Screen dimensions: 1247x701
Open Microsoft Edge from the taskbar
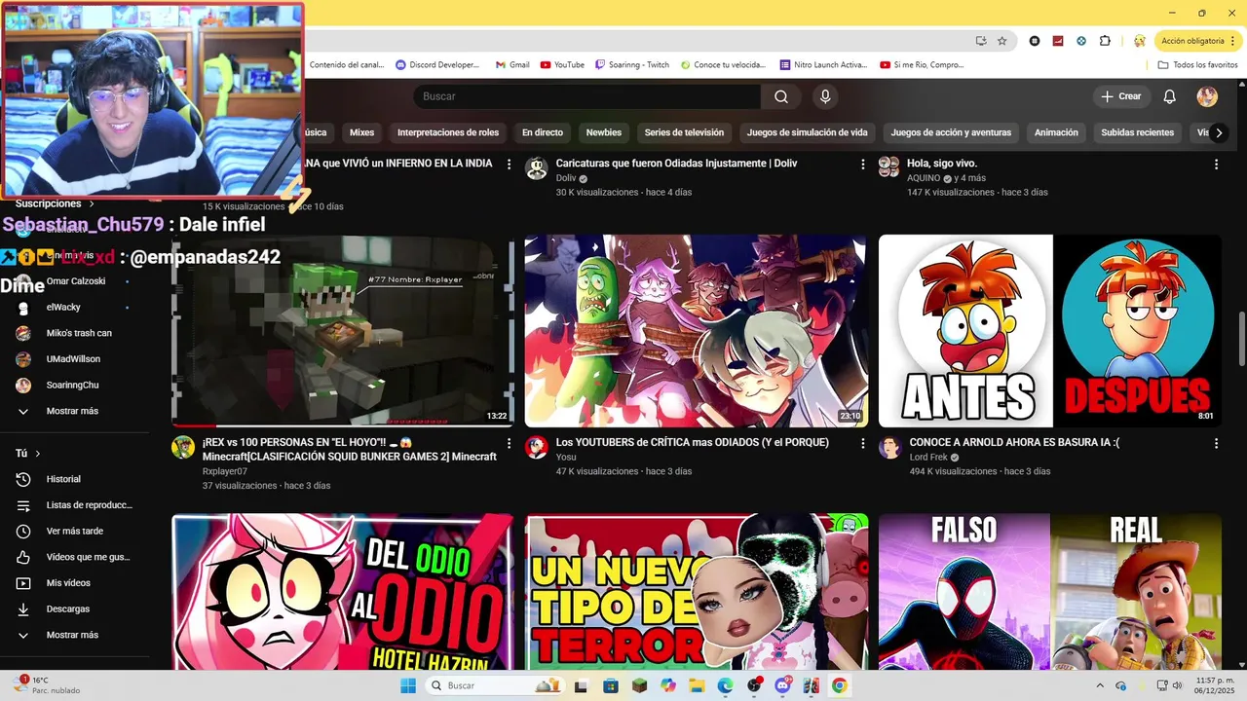coord(726,685)
